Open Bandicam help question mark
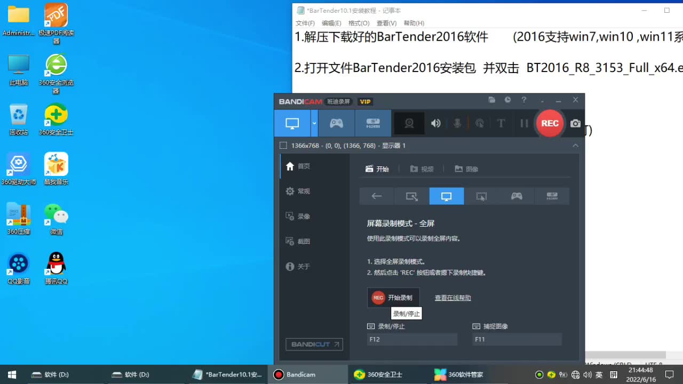Screen dimensions: 683x384 pyautogui.click(x=524, y=100)
